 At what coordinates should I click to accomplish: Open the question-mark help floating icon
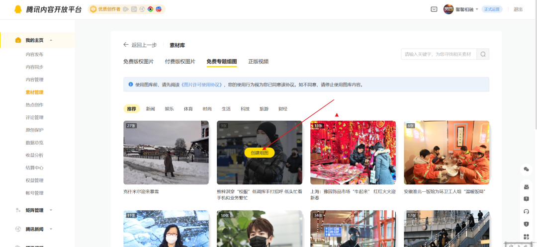[x=527, y=199]
